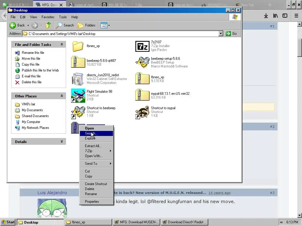Click the Go button beside address bar
This screenshot has height=226, width=302.
(231, 34)
